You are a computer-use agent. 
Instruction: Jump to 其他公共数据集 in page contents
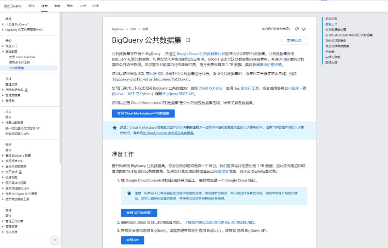[x=336, y=41]
